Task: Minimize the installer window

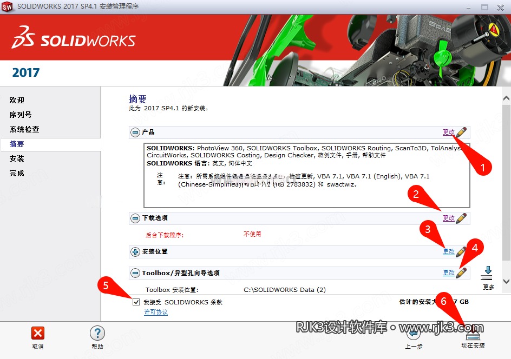Action: click(x=468, y=8)
